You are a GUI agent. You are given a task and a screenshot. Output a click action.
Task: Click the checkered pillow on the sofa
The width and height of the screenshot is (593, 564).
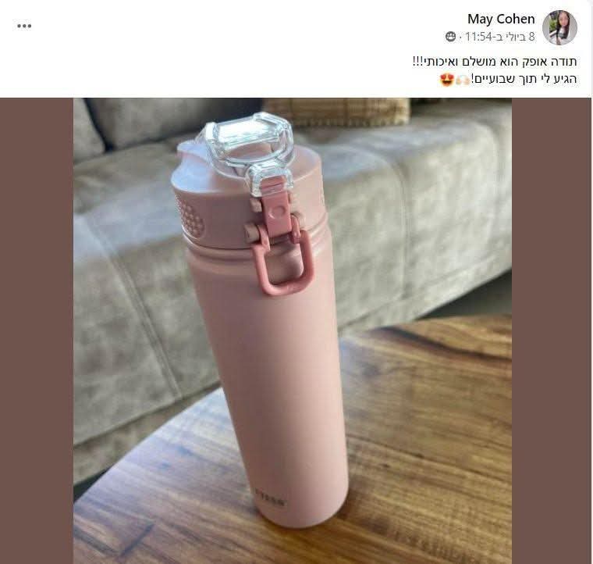coord(336,111)
